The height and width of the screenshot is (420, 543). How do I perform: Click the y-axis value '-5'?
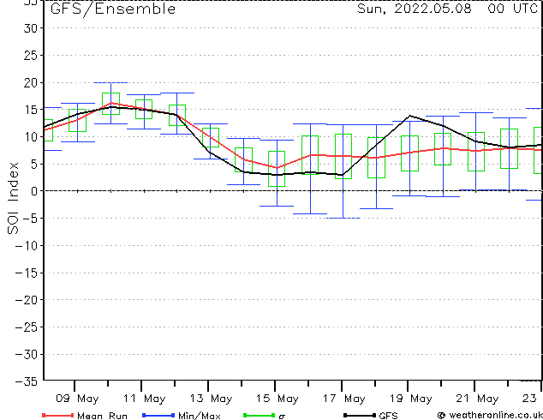click(31, 219)
